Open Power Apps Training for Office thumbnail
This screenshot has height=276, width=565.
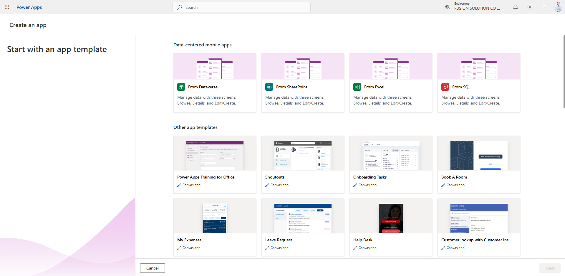[215, 156]
